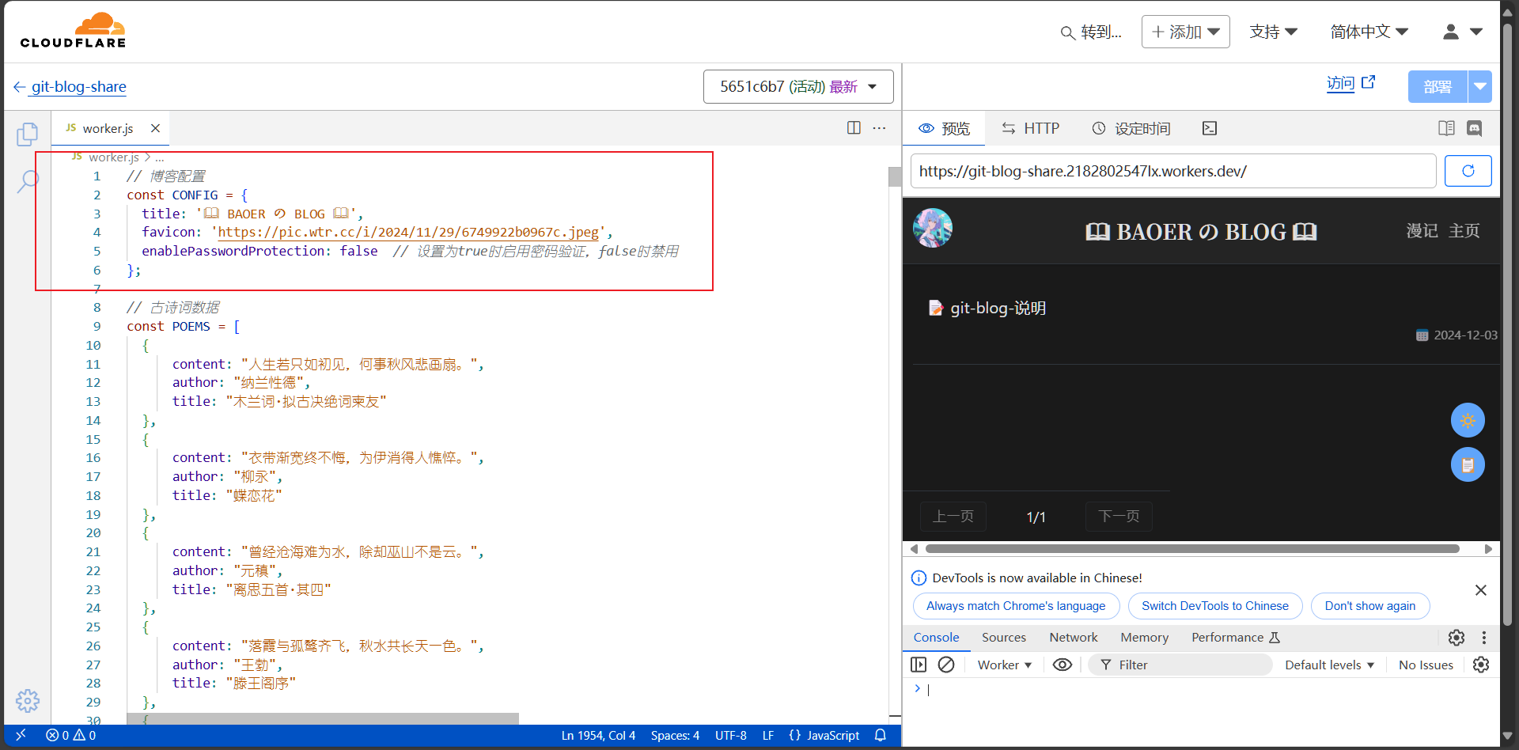
Task: Open the Search icon in editor sidebar
Action: [x=28, y=181]
